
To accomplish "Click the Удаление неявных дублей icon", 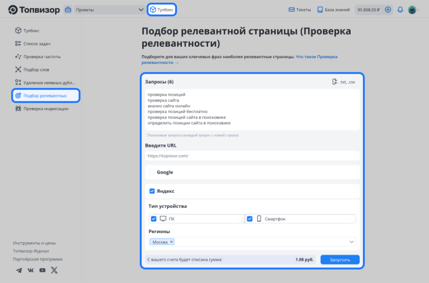I will [18, 82].
